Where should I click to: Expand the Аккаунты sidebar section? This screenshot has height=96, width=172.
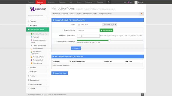[x=38, y=25]
